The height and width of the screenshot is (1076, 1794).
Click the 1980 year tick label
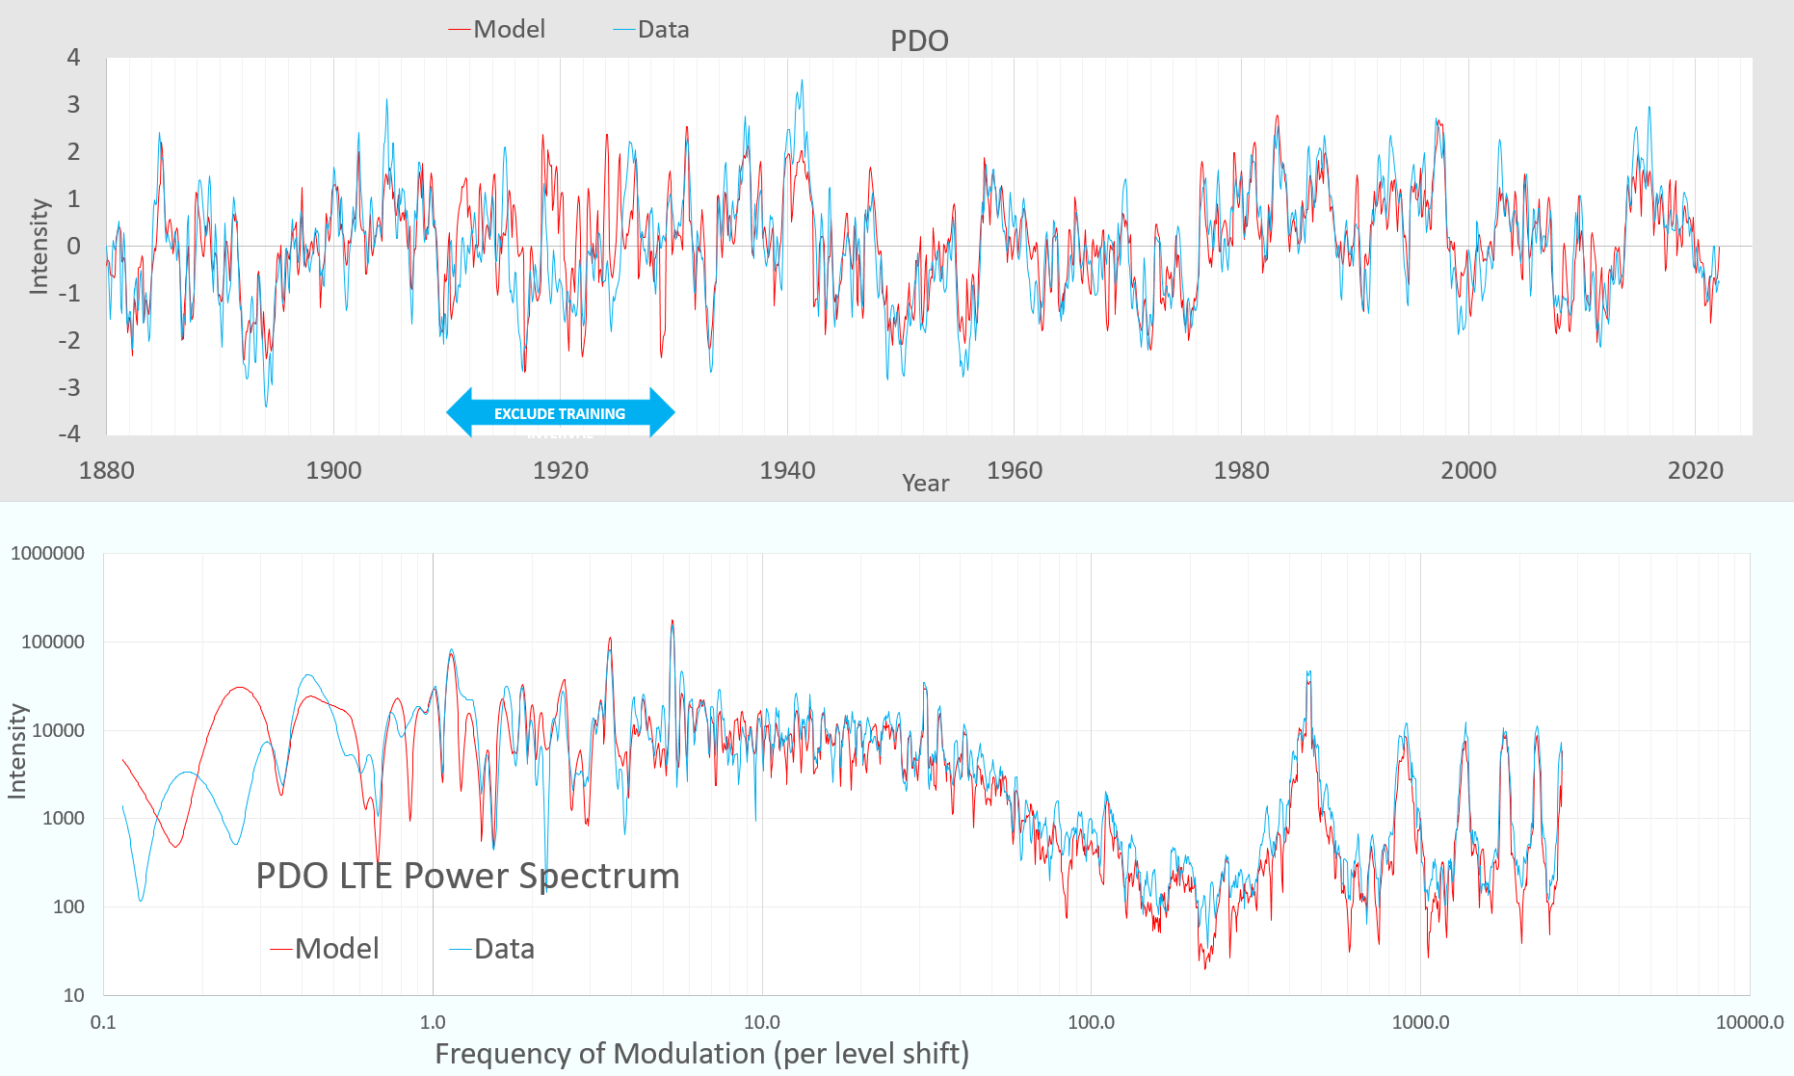click(x=1241, y=470)
